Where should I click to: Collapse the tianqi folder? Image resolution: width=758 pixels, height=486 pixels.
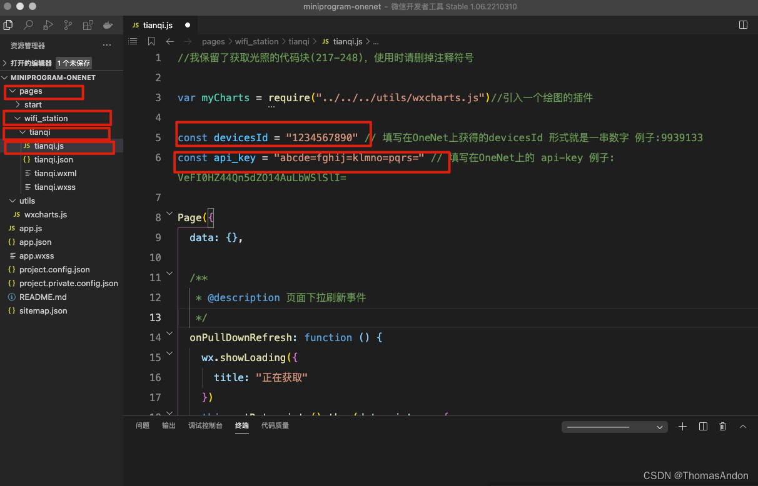click(23, 132)
